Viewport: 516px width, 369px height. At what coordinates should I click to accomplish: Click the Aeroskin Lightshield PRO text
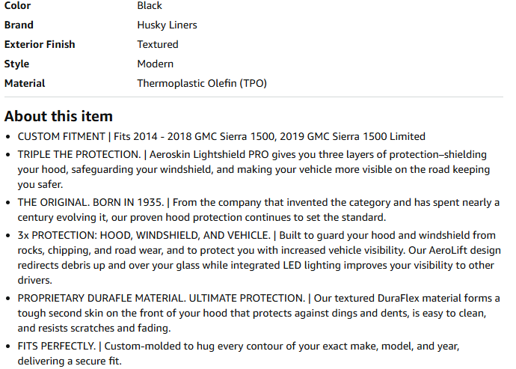[x=209, y=154]
